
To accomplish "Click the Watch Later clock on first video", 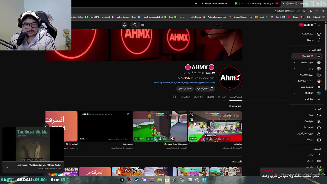I will point(191,114).
